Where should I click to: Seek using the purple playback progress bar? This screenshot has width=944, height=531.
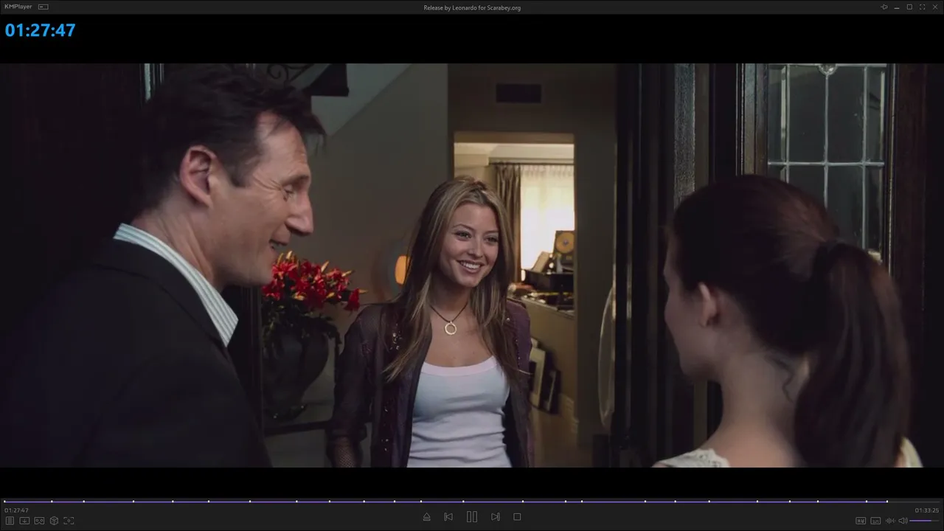pos(472,502)
